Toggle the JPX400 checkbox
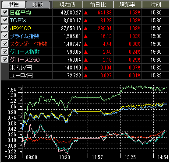This screenshot has height=163, width=170. [x=5, y=28]
